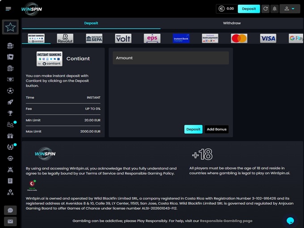Expand the user account dropdown
Viewport: 304px width, 228px height.
[290, 9]
